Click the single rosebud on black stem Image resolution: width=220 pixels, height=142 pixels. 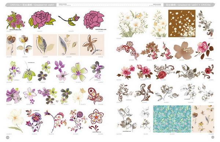[x=69, y=19]
